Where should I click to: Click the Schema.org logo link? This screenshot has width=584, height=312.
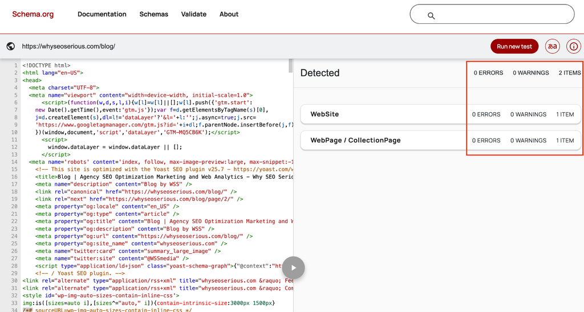tap(33, 14)
